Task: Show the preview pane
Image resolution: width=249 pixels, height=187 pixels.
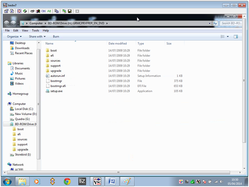Action: [236, 37]
